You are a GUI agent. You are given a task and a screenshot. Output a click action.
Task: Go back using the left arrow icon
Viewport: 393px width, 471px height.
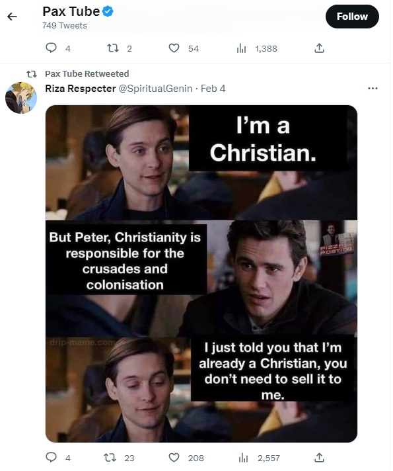pos(13,17)
